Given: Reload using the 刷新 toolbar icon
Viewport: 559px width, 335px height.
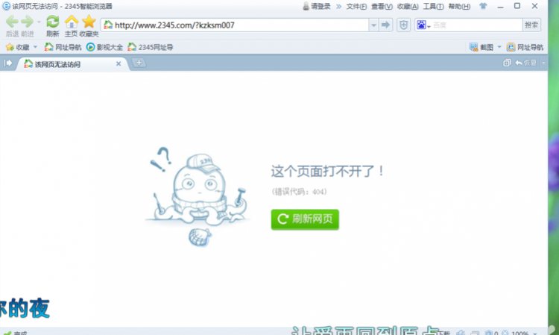Looking at the screenshot, I should (53, 22).
